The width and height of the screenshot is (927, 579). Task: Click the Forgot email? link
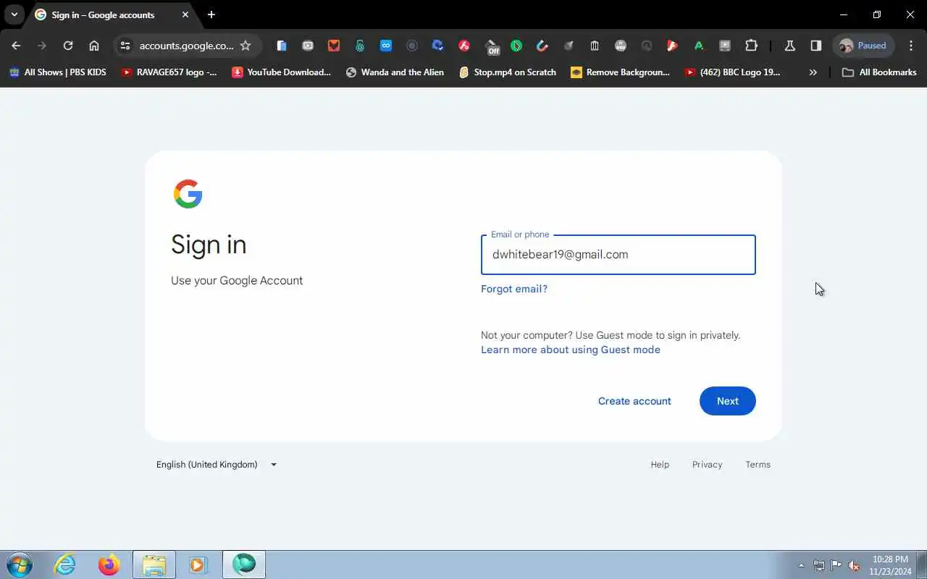(514, 289)
